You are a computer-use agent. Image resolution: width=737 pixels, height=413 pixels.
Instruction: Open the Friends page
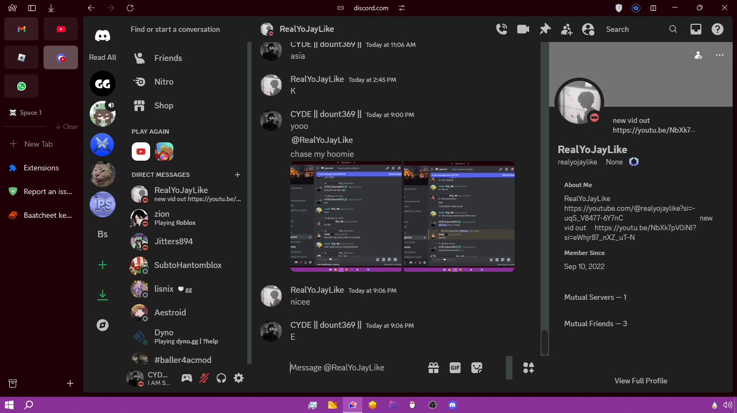(x=187, y=58)
